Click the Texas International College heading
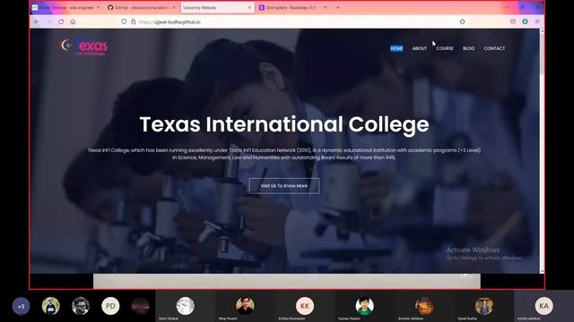574x322 pixels. coord(284,124)
